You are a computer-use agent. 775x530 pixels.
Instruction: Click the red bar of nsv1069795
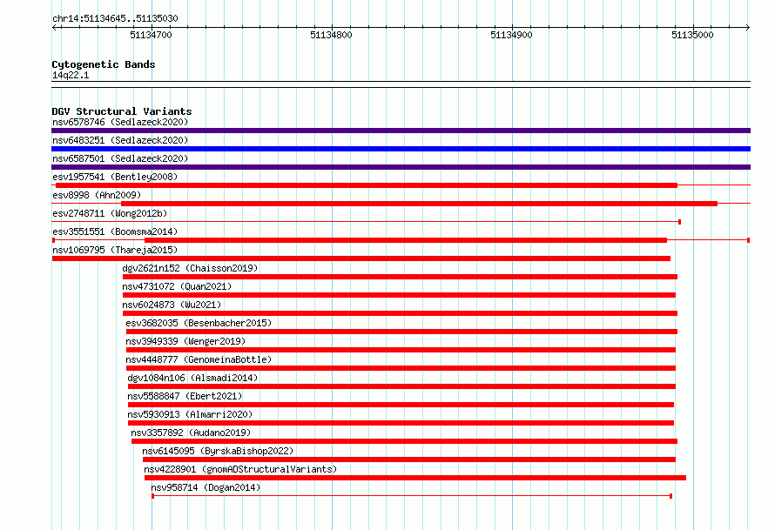point(361,258)
